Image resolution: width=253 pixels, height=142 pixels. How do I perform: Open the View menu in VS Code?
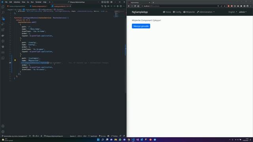click(x=23, y=2)
